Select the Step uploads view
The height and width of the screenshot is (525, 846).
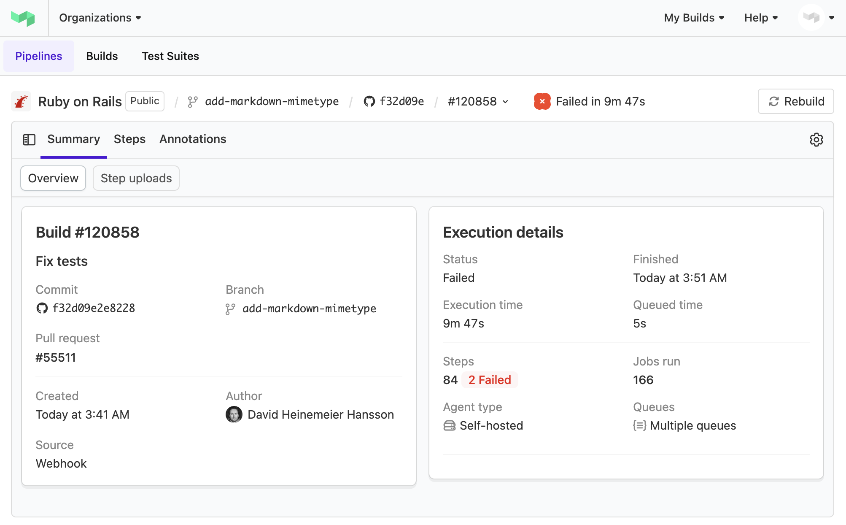point(136,178)
